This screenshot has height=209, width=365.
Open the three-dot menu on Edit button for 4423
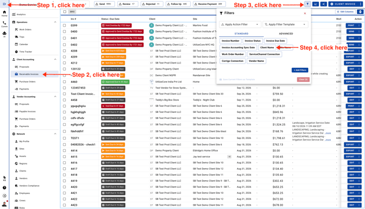click(359, 205)
